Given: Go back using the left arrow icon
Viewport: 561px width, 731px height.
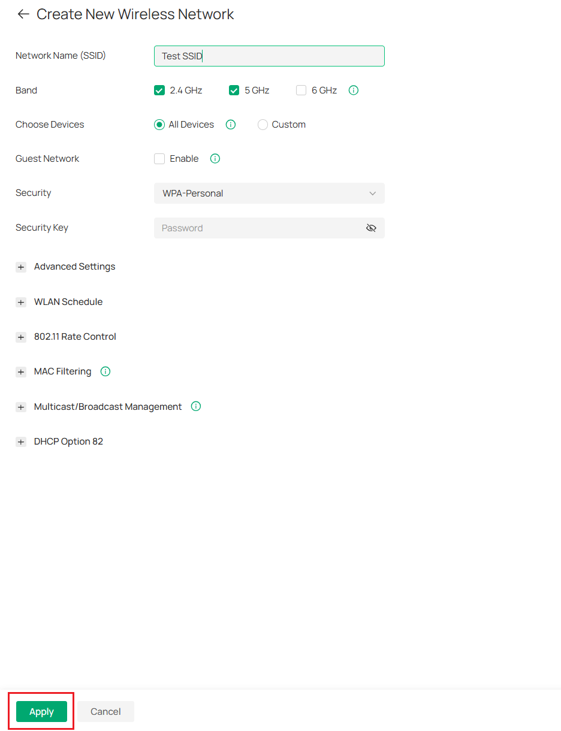Looking at the screenshot, I should (x=23, y=14).
